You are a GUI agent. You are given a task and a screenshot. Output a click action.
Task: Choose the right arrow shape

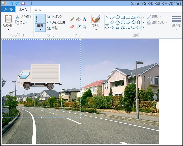pos(128,22)
